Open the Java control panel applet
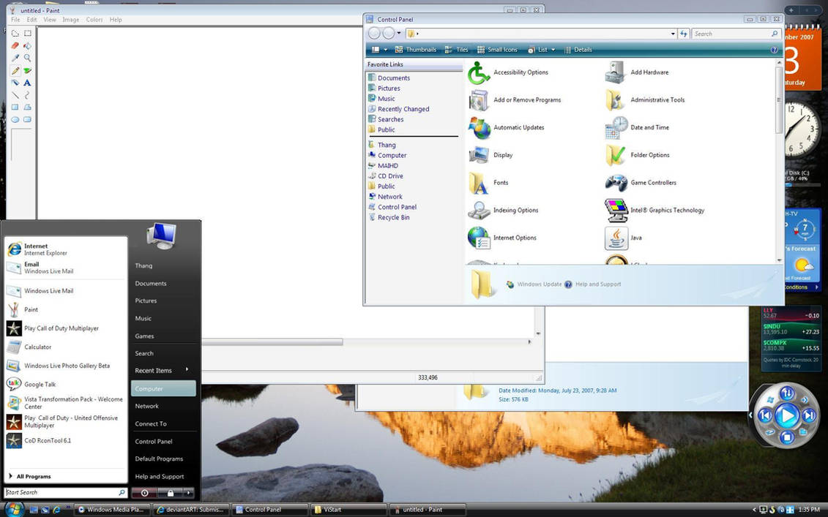This screenshot has height=517, width=828. [x=635, y=238]
